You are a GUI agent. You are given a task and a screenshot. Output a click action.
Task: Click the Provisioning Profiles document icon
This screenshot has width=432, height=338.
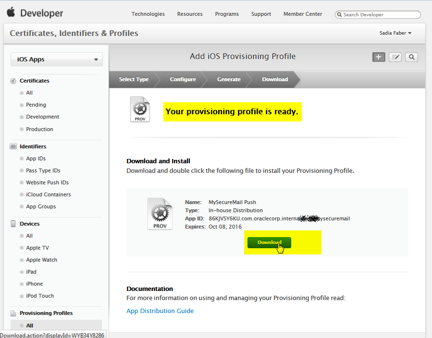[13, 313]
